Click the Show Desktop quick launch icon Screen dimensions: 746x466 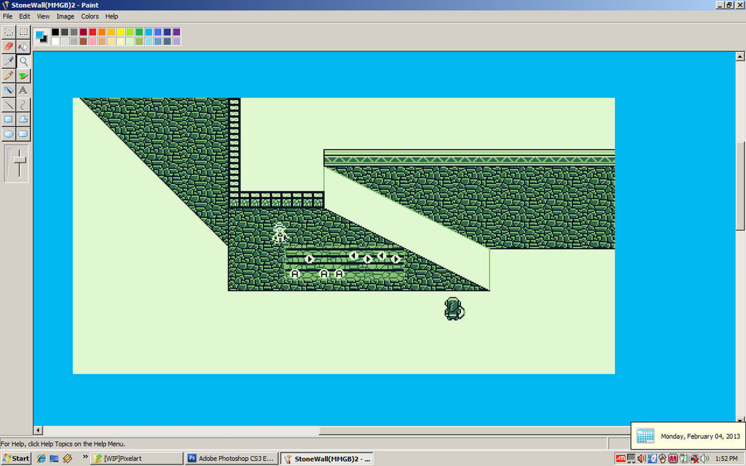(54, 458)
